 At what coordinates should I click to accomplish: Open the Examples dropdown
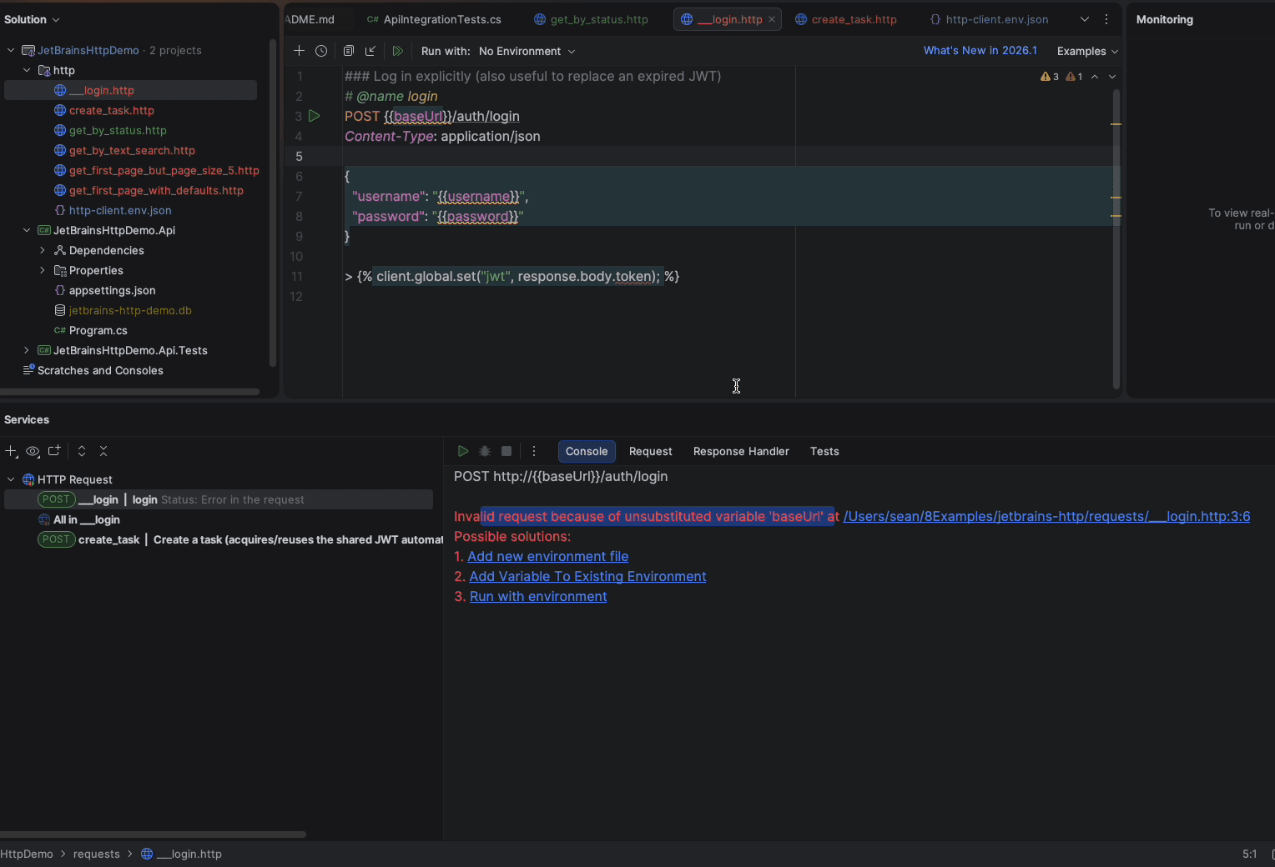point(1087,51)
